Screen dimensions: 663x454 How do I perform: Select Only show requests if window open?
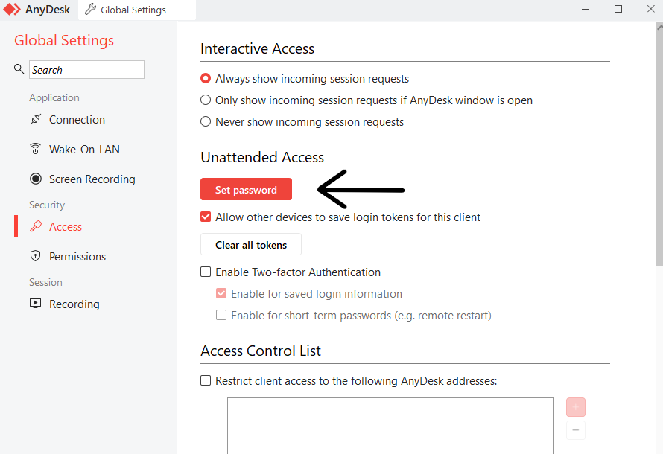tap(206, 100)
